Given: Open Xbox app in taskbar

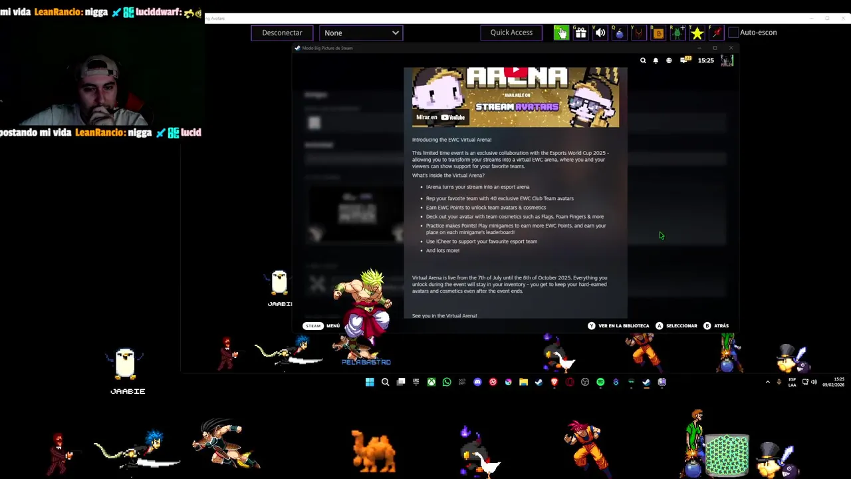Looking at the screenshot, I should [431, 382].
